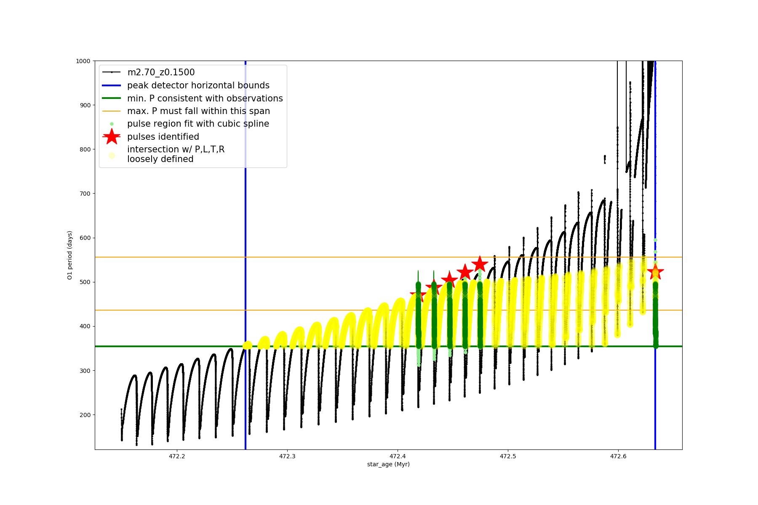Click the 472.4 tick label on the x-axis
758x505 pixels.
coord(398,456)
